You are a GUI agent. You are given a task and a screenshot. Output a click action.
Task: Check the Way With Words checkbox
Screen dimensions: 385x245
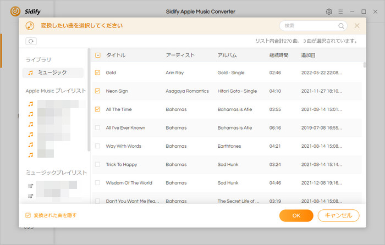click(98, 146)
